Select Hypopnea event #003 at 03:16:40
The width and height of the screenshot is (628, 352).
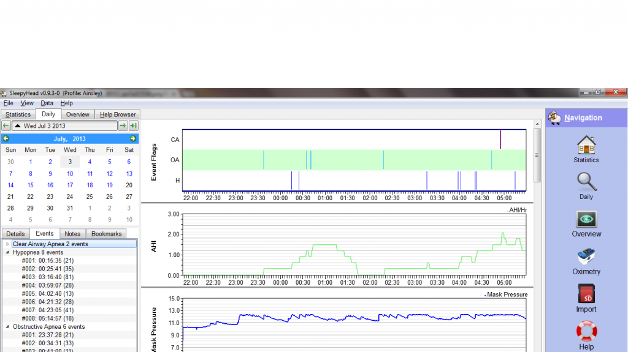[47, 277]
